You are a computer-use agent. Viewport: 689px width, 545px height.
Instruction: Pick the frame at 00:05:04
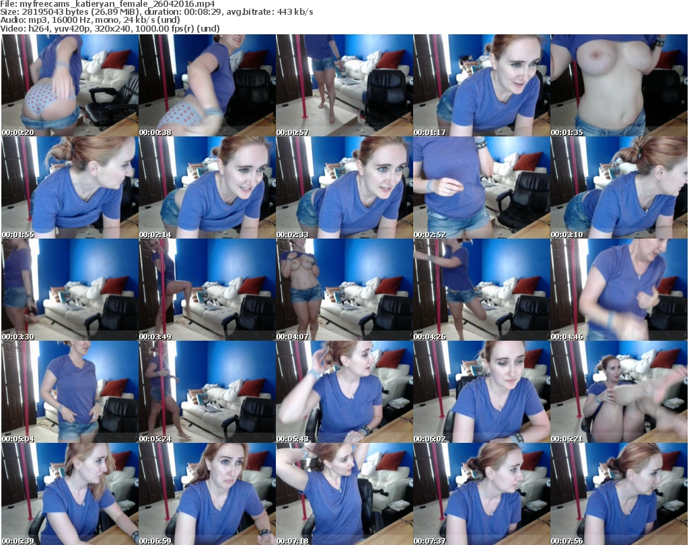click(70, 392)
